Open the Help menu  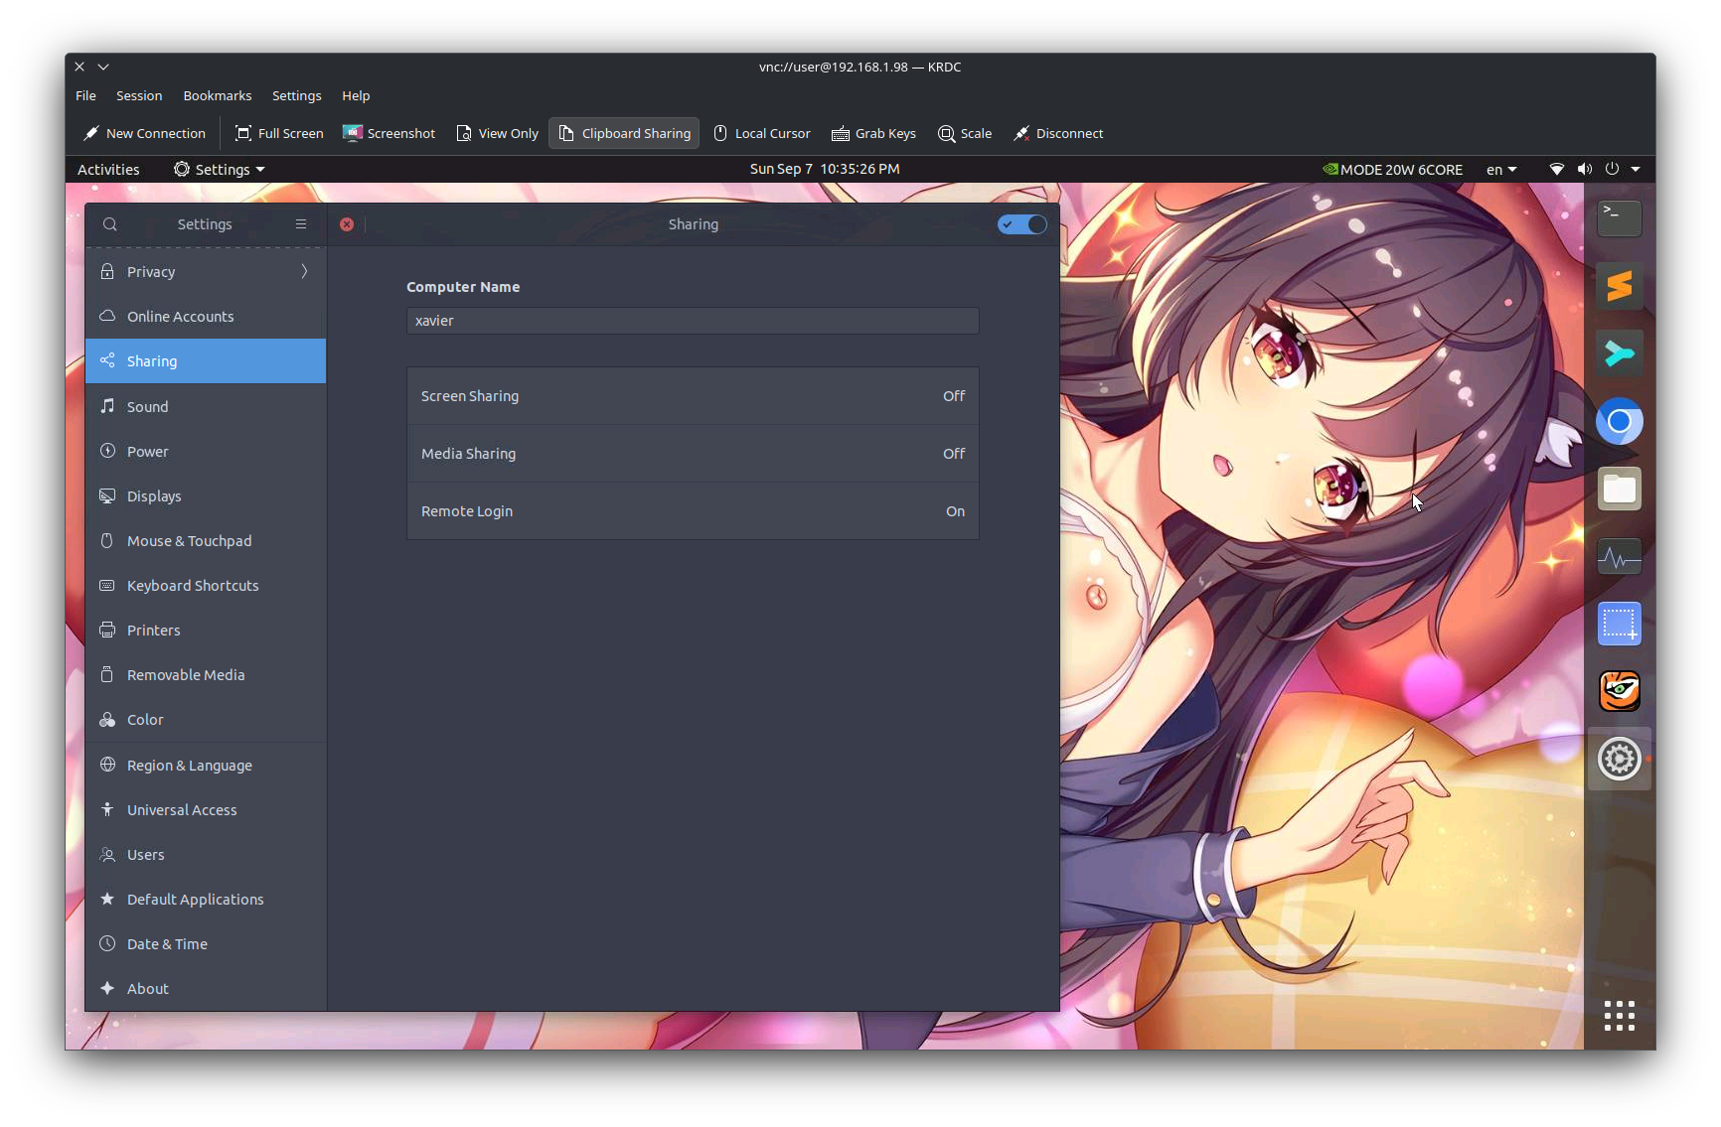click(x=356, y=95)
